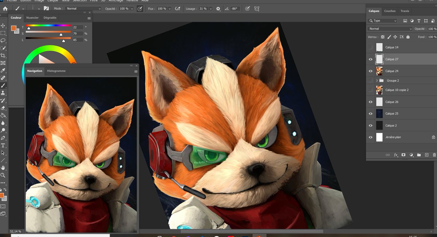The width and height of the screenshot is (437, 237).
Task: Select the Paint Bucket tool
Action: (x=3, y=115)
